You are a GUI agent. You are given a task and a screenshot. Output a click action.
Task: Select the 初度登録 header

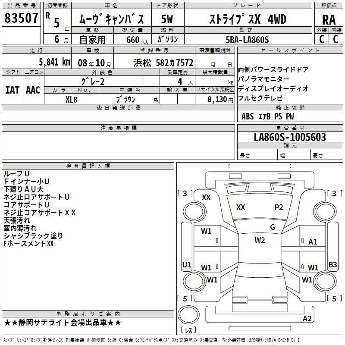click(x=57, y=6)
